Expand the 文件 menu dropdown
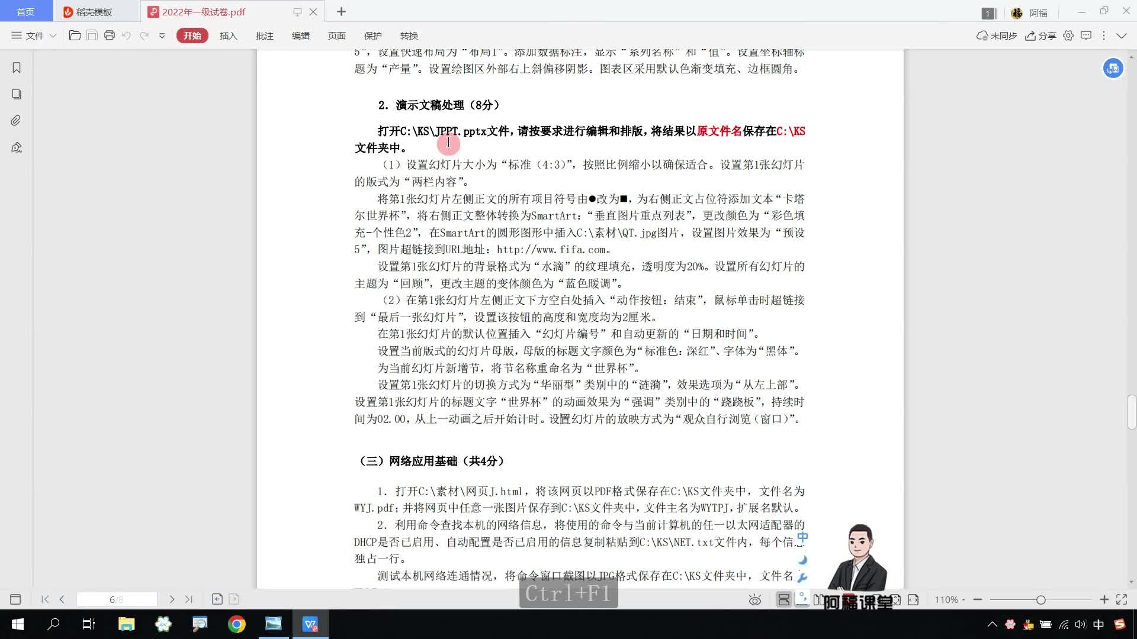 34,35
